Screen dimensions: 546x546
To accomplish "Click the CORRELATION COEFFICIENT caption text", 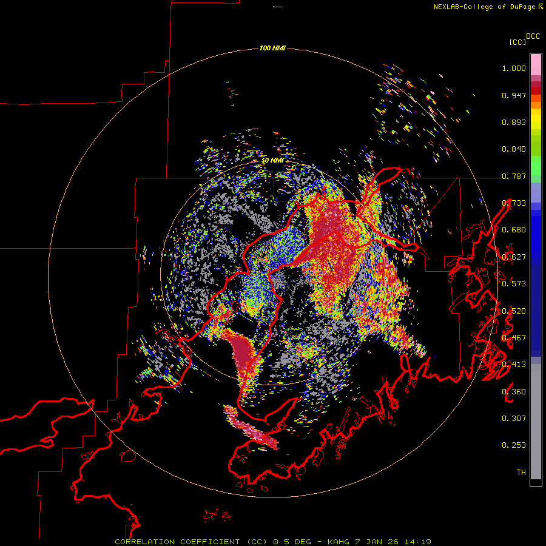I will [177, 542].
